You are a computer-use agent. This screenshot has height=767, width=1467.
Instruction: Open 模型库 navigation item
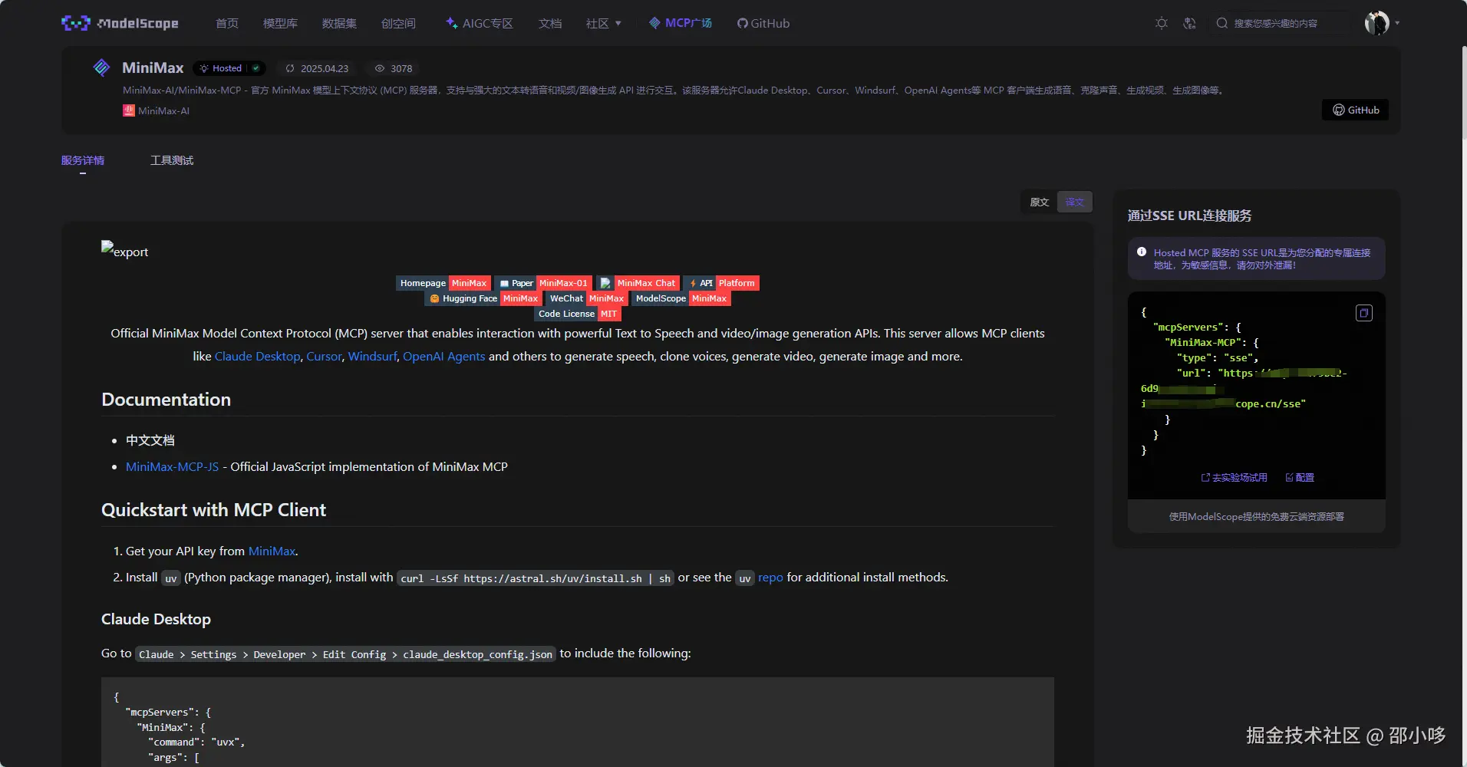tap(280, 24)
